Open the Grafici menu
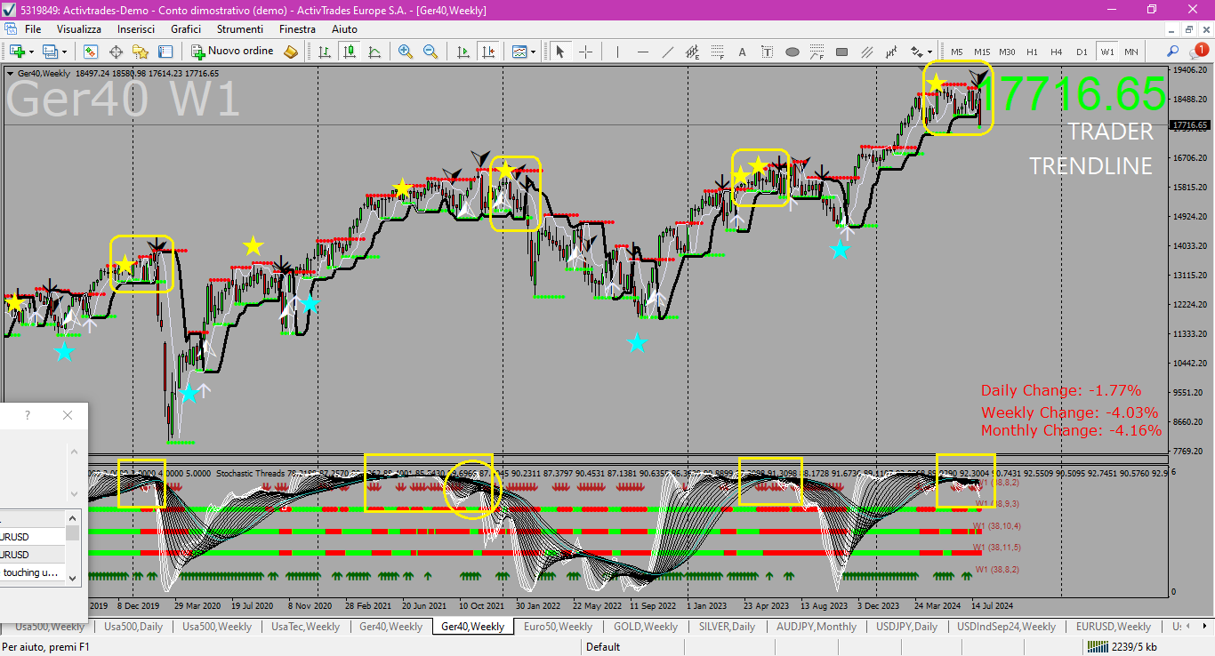1215x656 pixels. click(186, 29)
